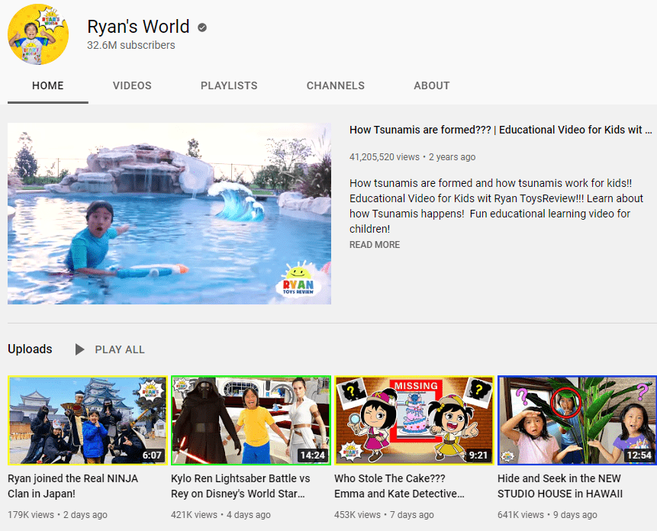Click the 6:07 duration badge
The height and width of the screenshot is (531, 657).
[152, 455]
